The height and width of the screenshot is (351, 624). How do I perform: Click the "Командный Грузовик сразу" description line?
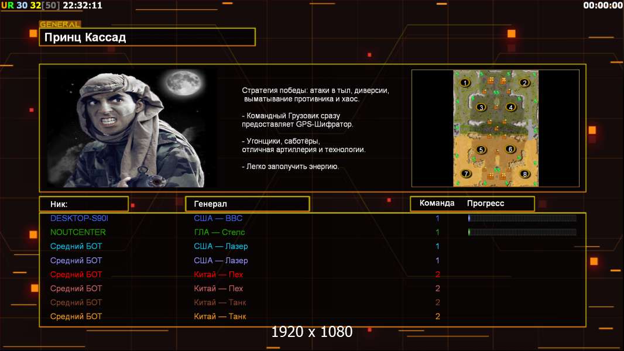tap(291, 116)
